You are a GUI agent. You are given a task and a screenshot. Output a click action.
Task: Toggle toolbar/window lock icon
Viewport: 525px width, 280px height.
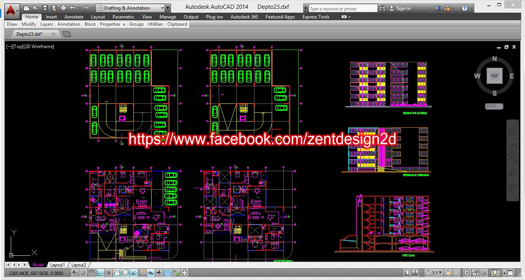tap(475, 273)
